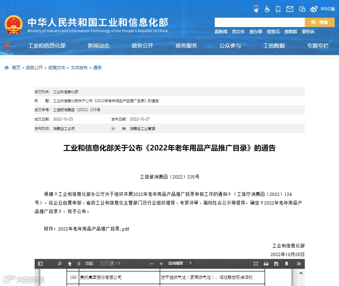Screen dimensions: 339x286
Task: Go to 通告 in breadcrumb
Action: 97,68
